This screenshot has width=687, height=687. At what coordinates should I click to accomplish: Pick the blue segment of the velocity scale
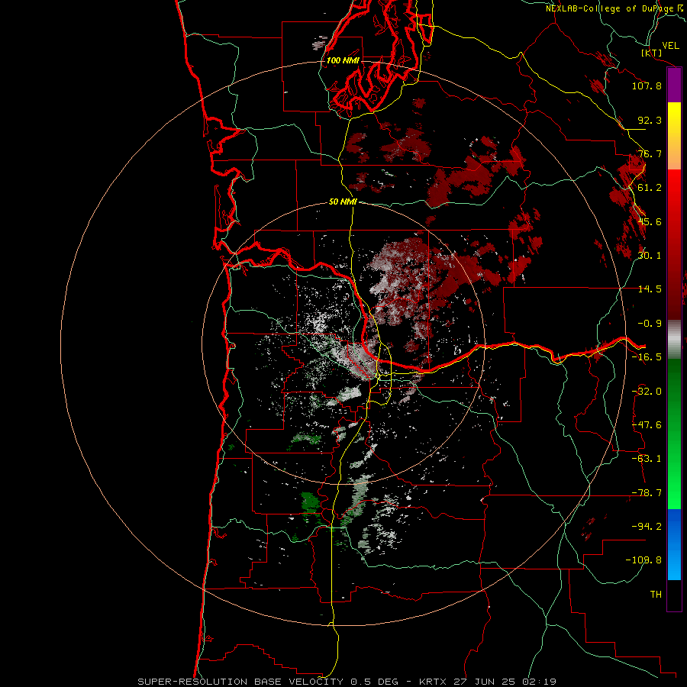tap(674, 544)
